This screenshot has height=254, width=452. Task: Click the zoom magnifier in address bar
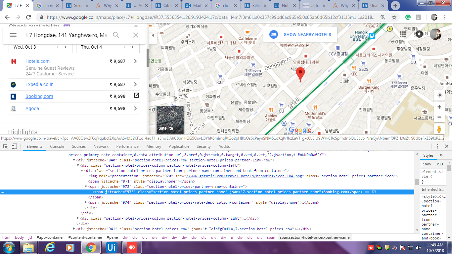pos(383,17)
